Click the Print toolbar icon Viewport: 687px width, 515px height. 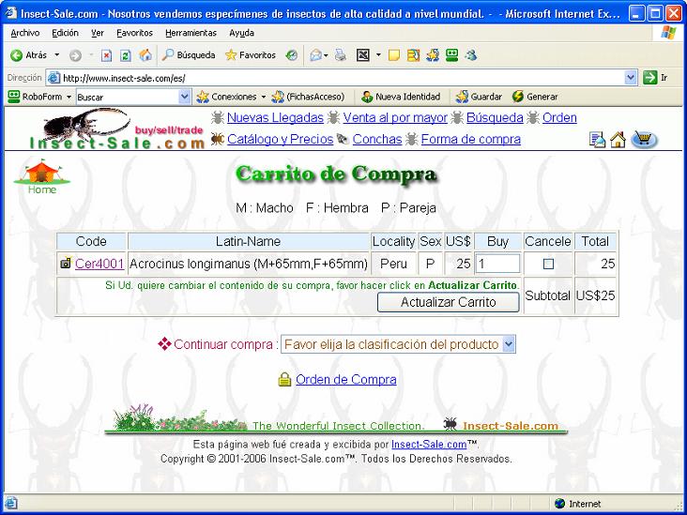(341, 55)
